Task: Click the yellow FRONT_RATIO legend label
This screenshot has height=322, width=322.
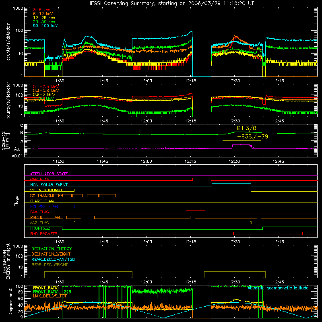Action: coord(46,288)
